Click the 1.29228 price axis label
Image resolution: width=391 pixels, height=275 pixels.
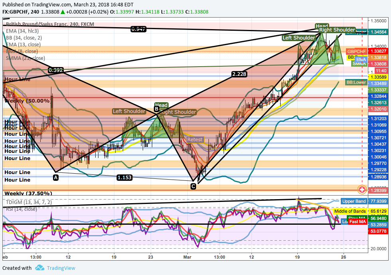point(378,170)
